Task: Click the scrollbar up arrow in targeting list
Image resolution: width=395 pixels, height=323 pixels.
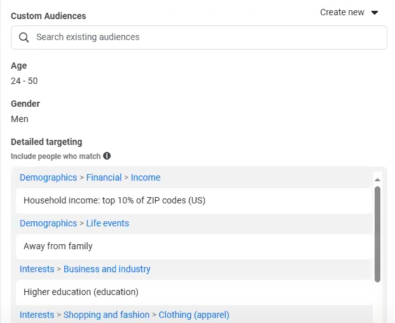Action: pyautogui.click(x=377, y=179)
